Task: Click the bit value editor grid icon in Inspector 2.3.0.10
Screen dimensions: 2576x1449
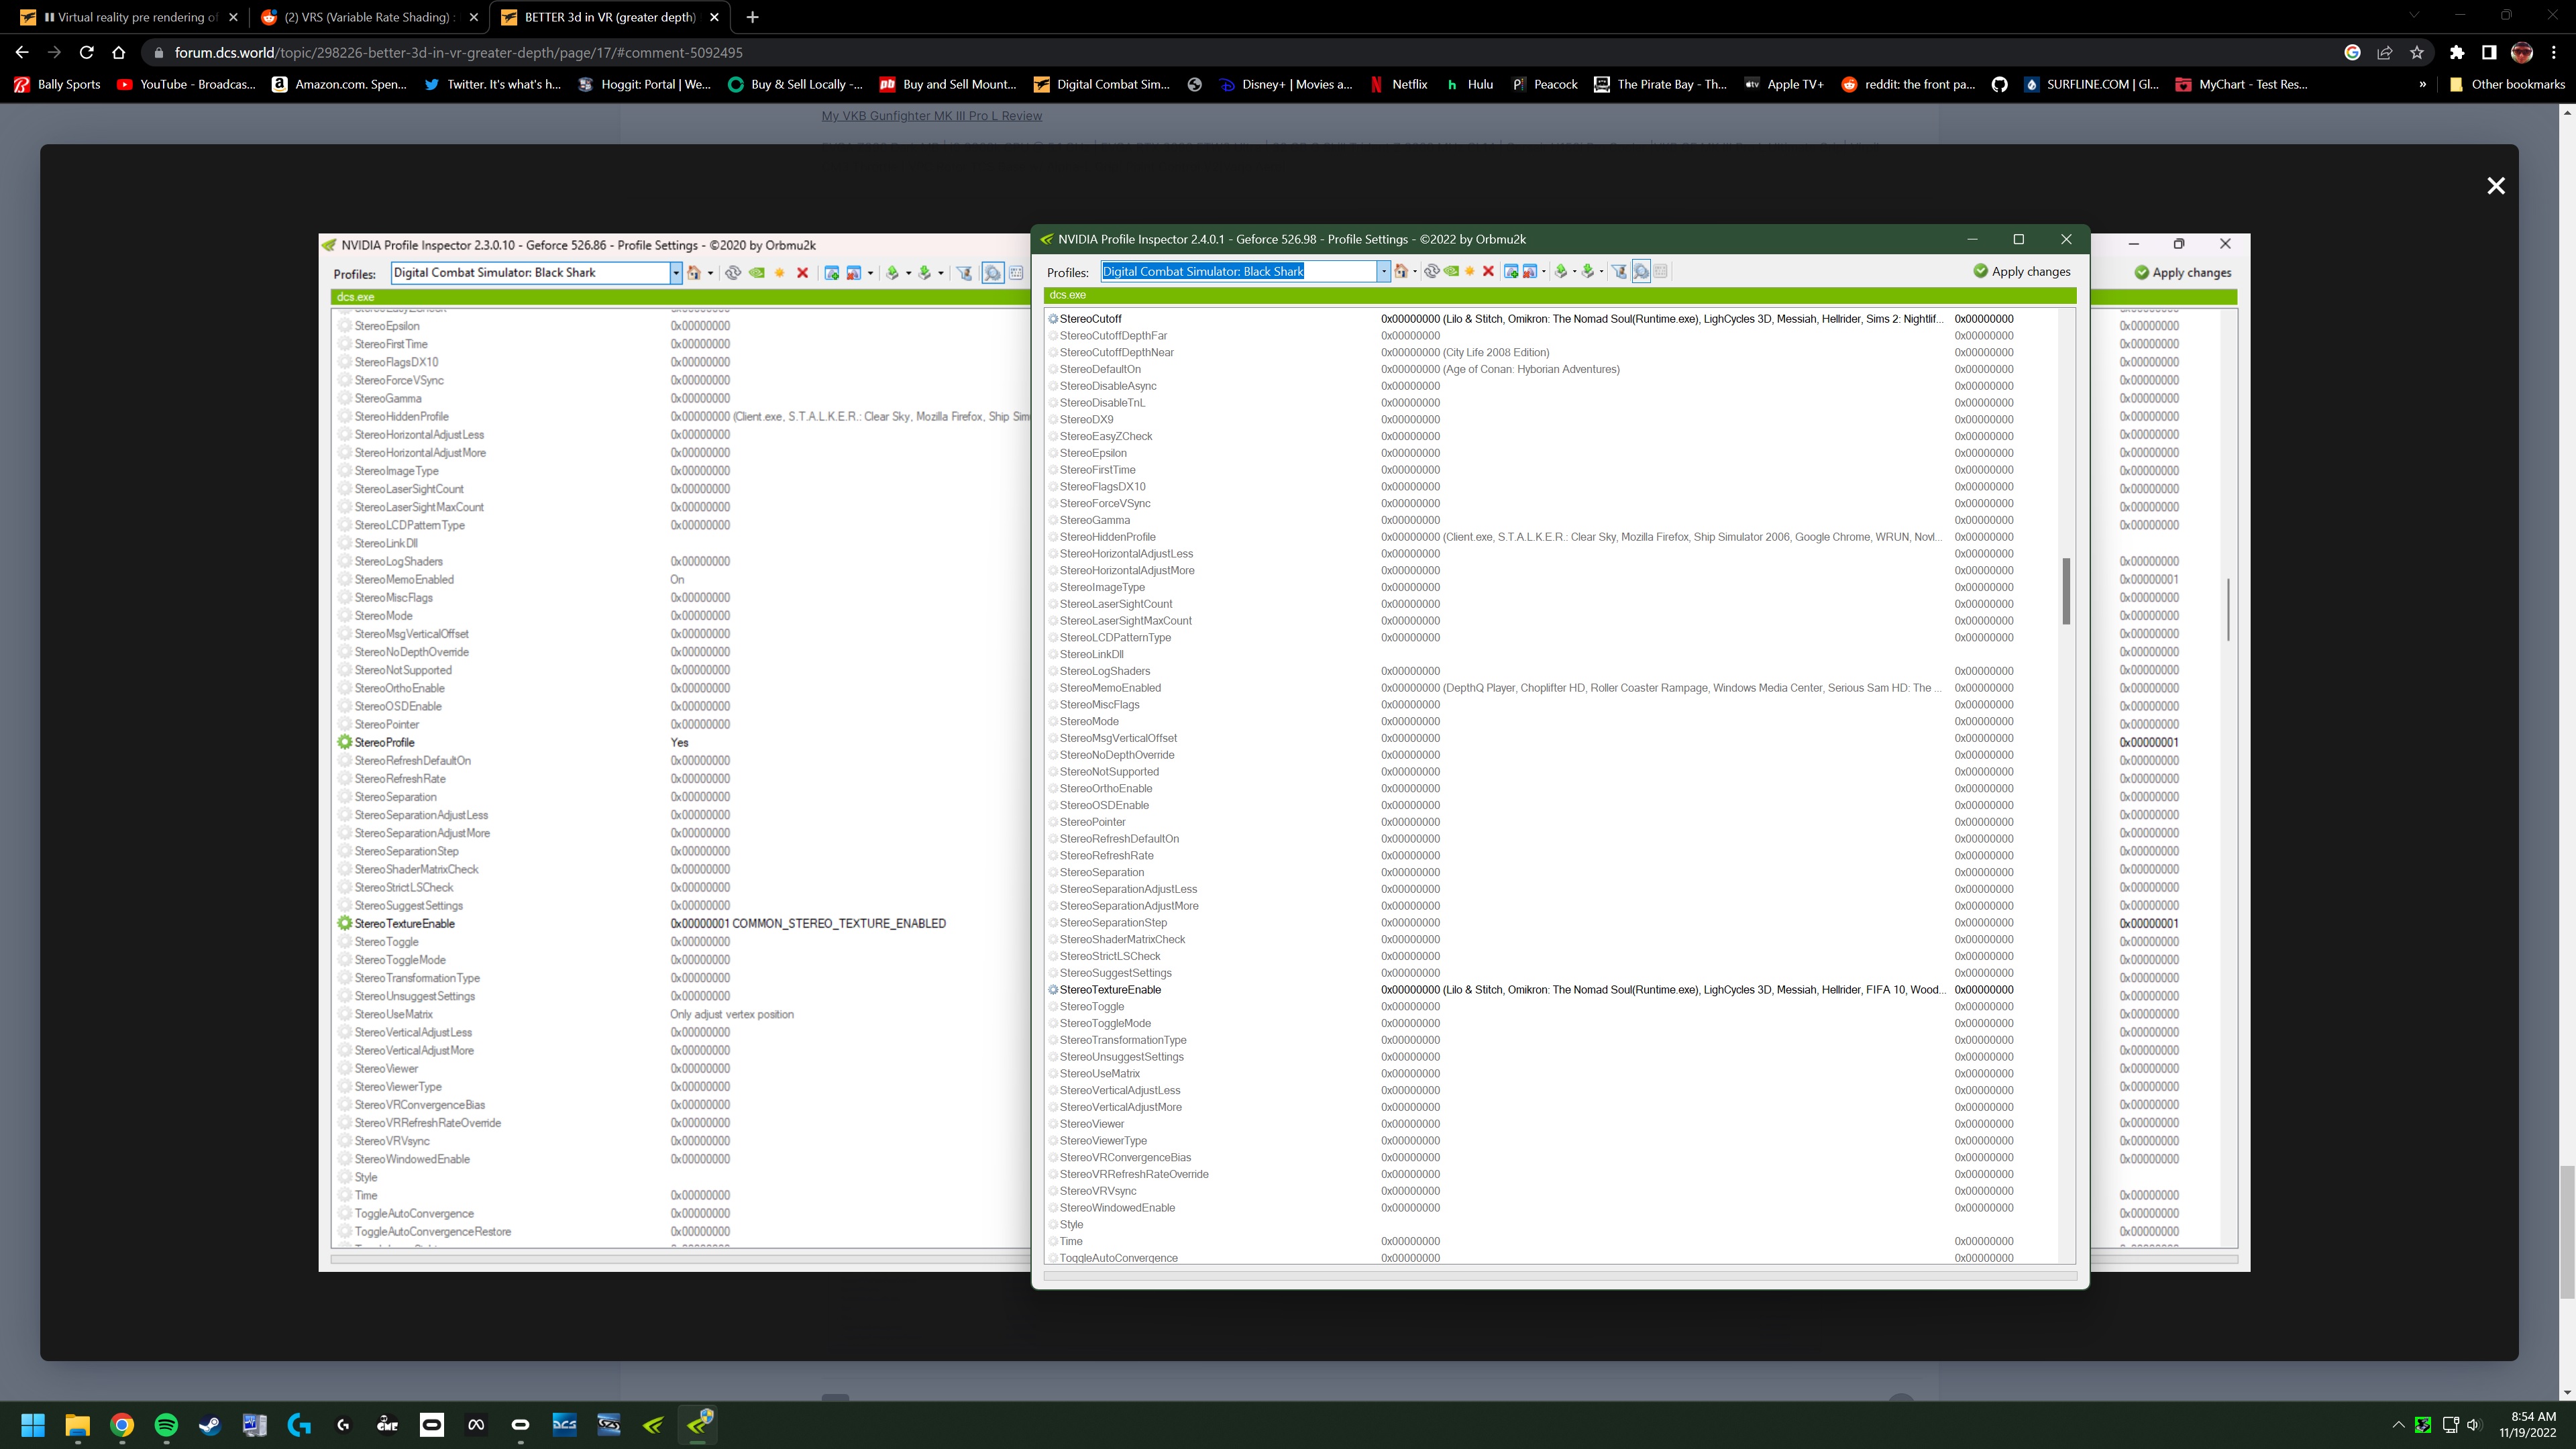Action: click(1016, 273)
